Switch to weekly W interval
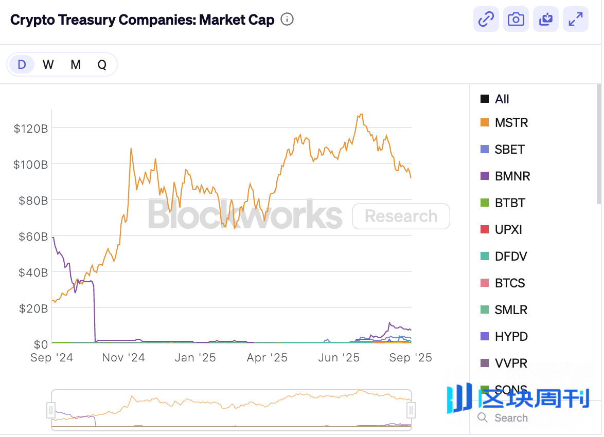Viewport: 604px width, 437px height. (x=48, y=64)
